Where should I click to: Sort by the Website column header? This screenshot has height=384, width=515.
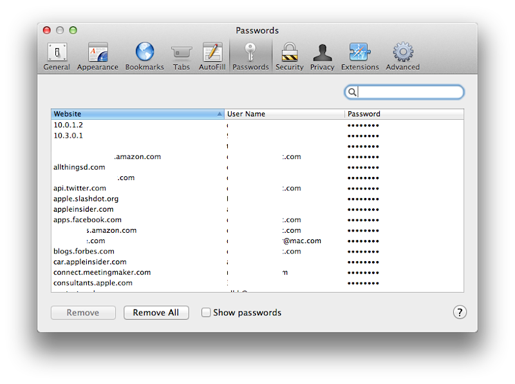click(138, 114)
